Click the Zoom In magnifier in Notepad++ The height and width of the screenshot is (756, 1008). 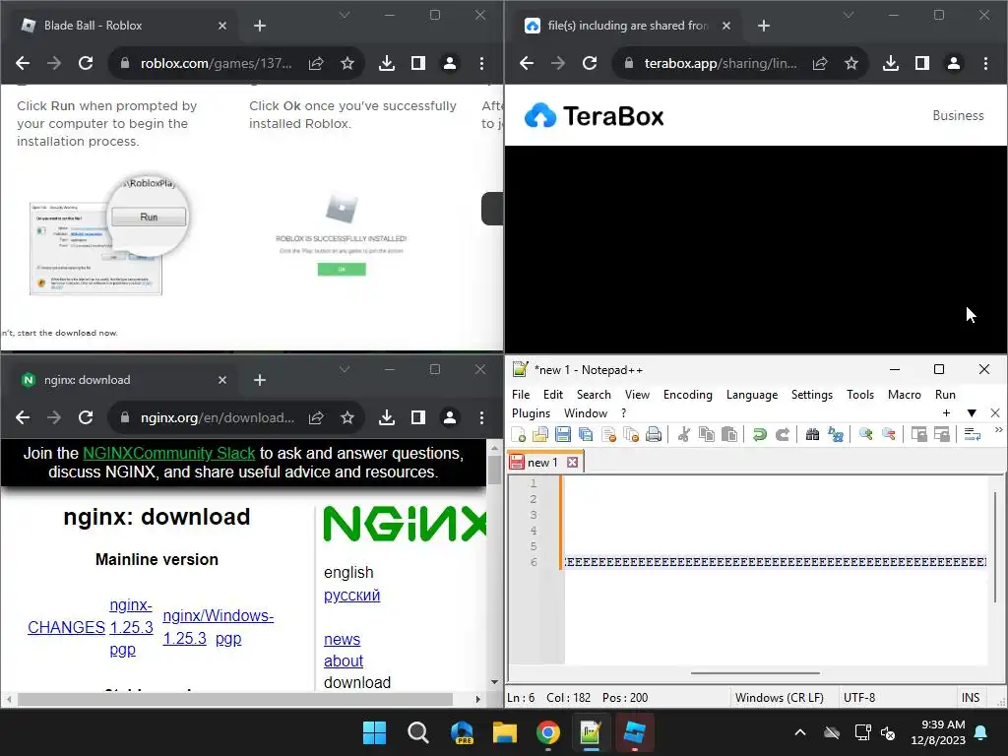[865, 435]
